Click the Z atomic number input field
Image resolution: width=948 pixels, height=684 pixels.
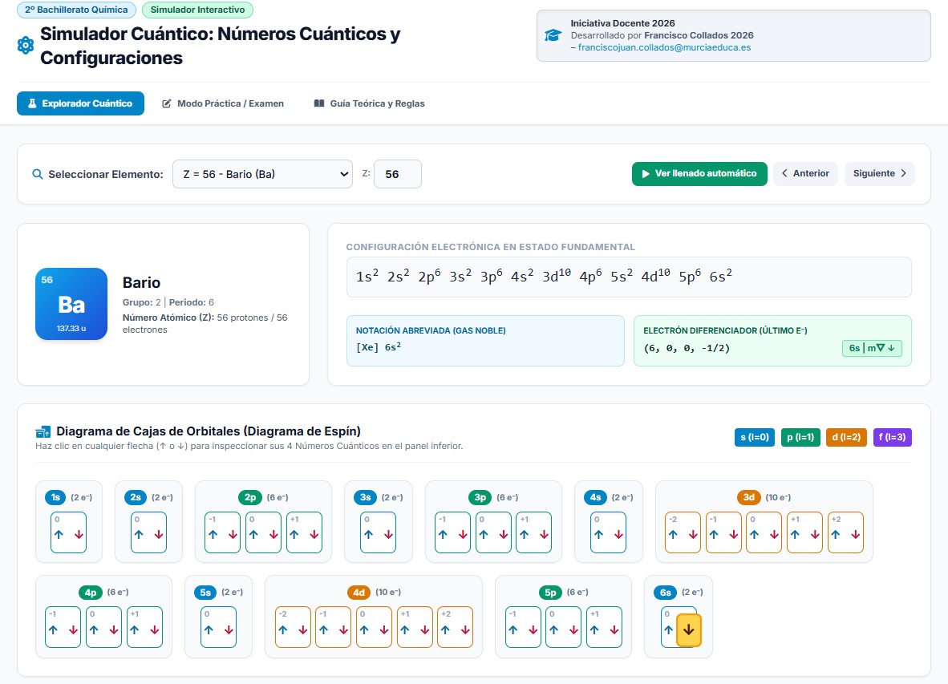(398, 174)
